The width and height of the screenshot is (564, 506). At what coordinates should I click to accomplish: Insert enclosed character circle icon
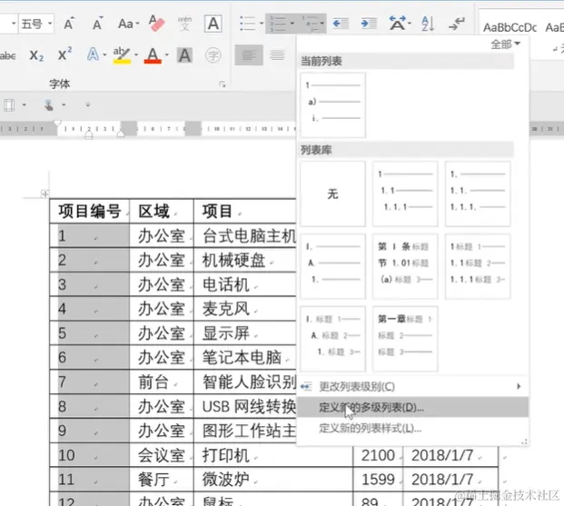coord(213,55)
